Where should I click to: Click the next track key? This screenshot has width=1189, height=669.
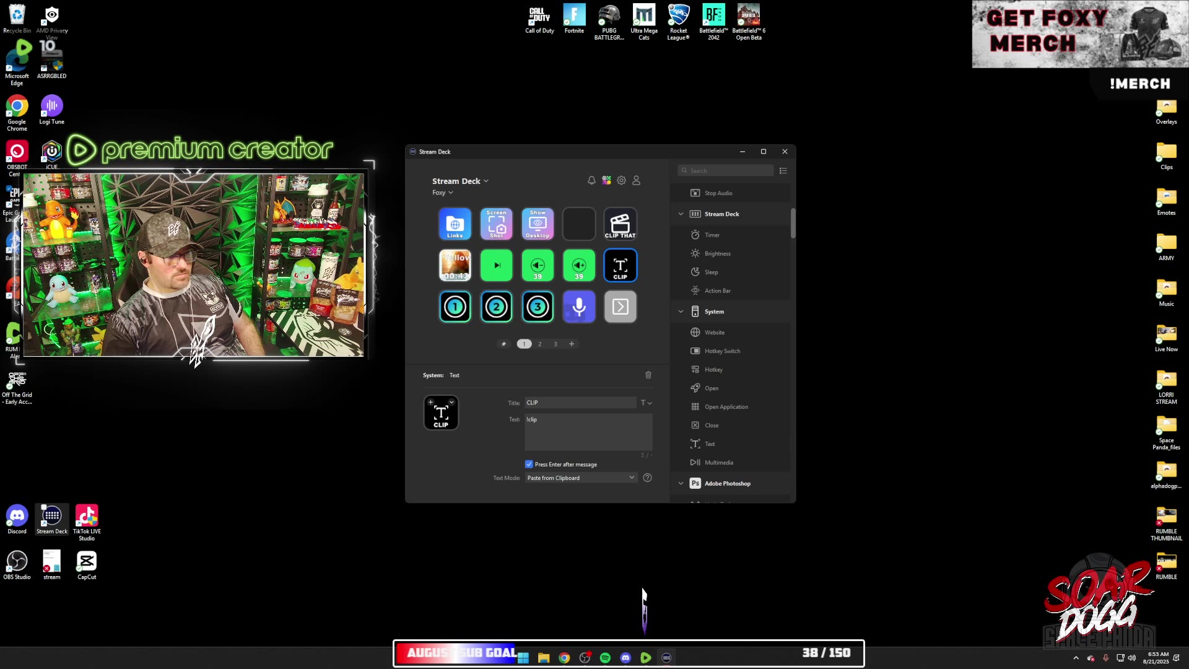496,265
